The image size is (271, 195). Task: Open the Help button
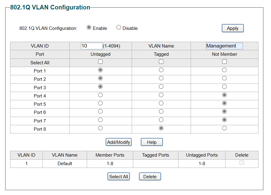152,142
